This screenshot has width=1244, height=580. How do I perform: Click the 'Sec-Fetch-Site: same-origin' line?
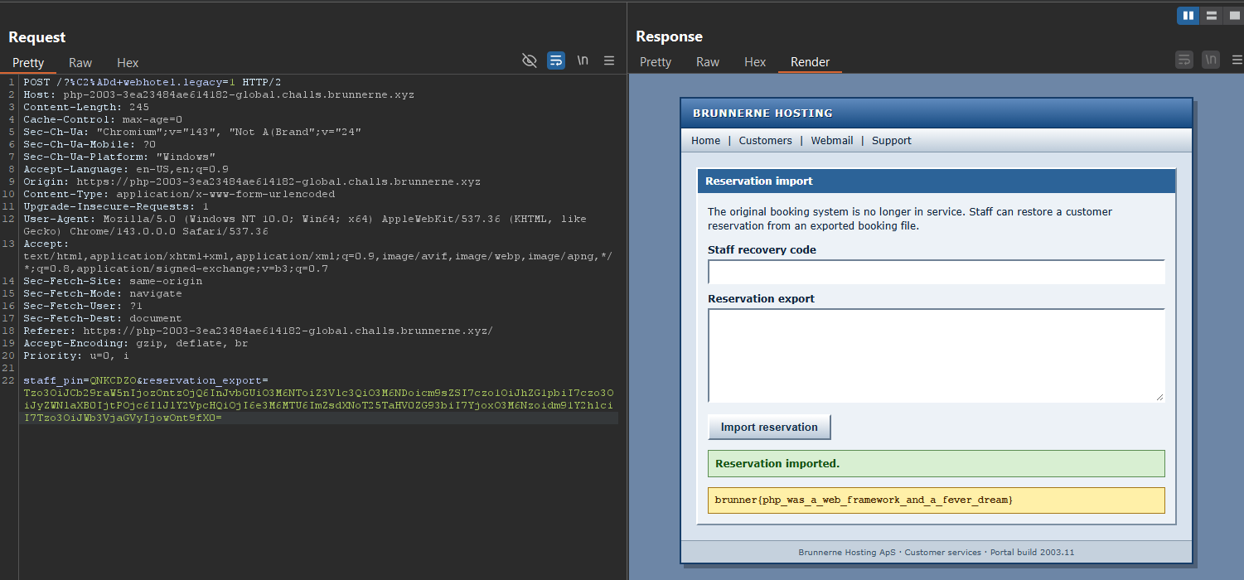click(113, 281)
